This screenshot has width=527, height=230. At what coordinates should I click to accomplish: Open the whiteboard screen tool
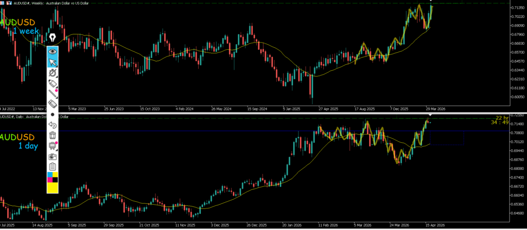[52, 146]
